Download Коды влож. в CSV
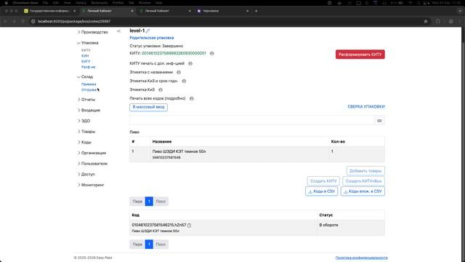This screenshot has height=262, width=465. [x=363, y=191]
